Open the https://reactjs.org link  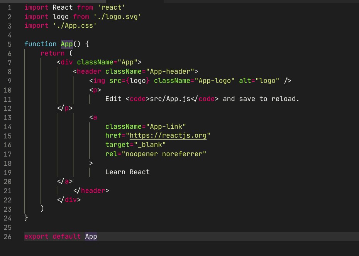coord(168,136)
